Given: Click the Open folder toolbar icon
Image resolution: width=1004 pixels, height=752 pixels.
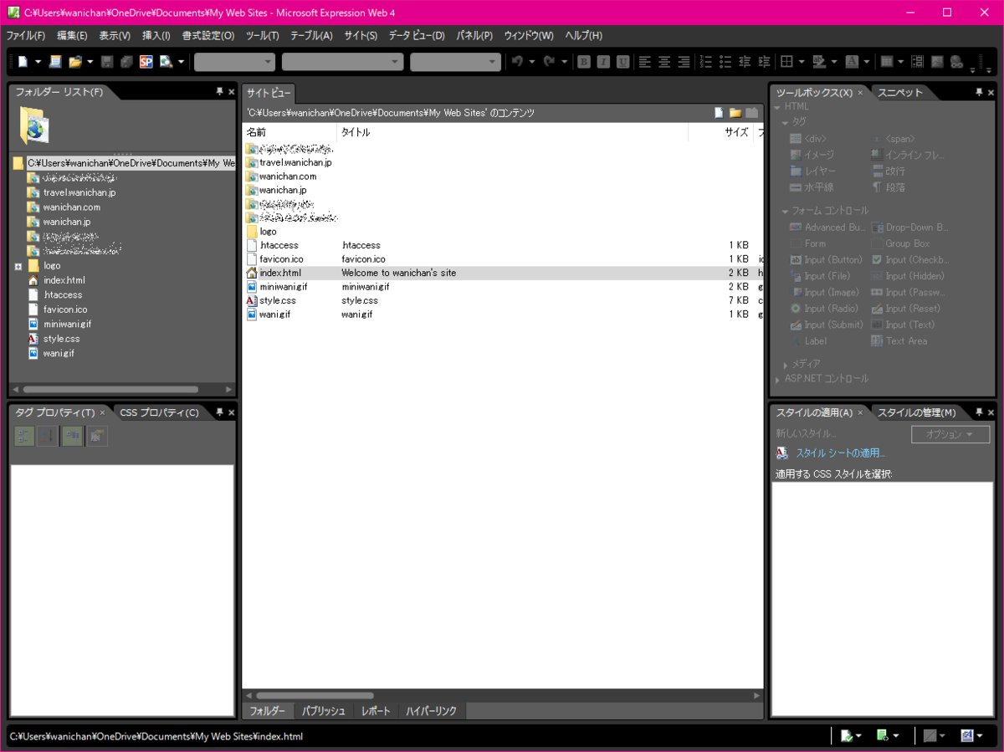Looking at the screenshot, I should [x=75, y=61].
